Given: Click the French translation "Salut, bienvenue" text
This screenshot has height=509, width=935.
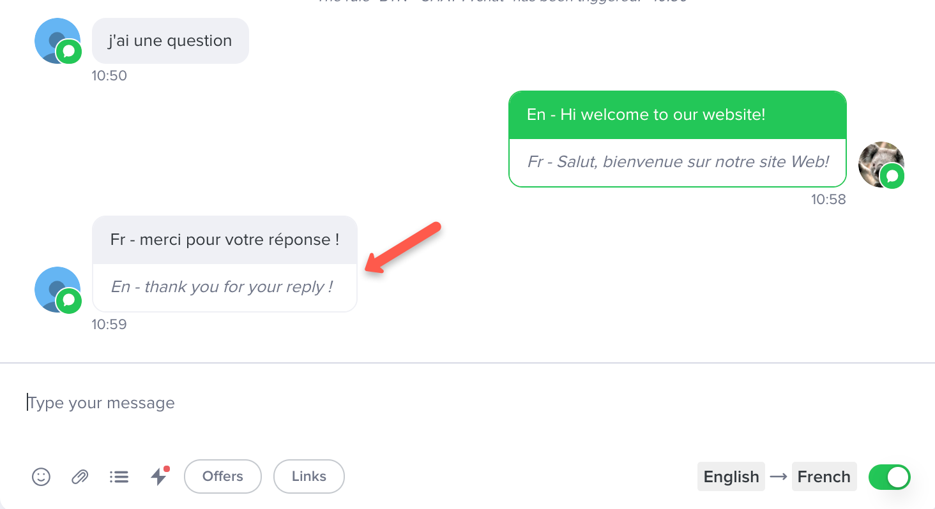Looking at the screenshot, I should click(x=677, y=162).
